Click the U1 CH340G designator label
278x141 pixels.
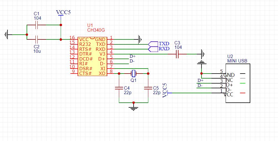[x=96, y=27]
